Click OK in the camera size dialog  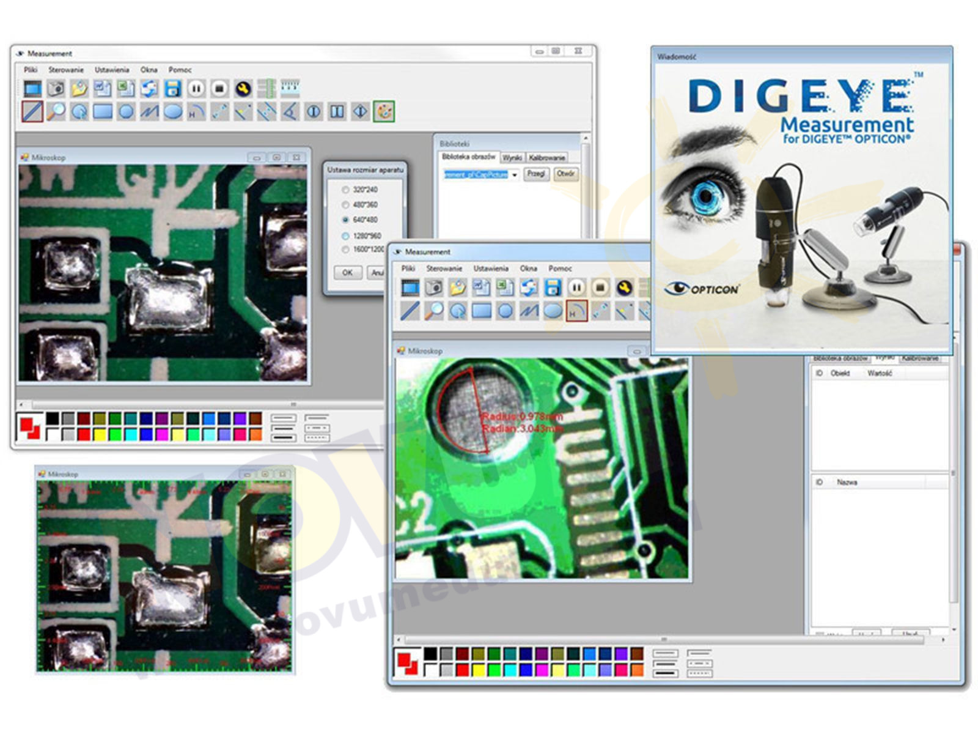(347, 273)
